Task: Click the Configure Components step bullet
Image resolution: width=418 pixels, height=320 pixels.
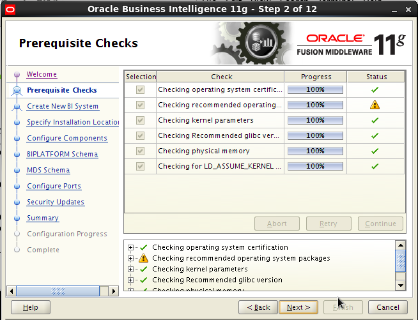Action: (x=17, y=139)
